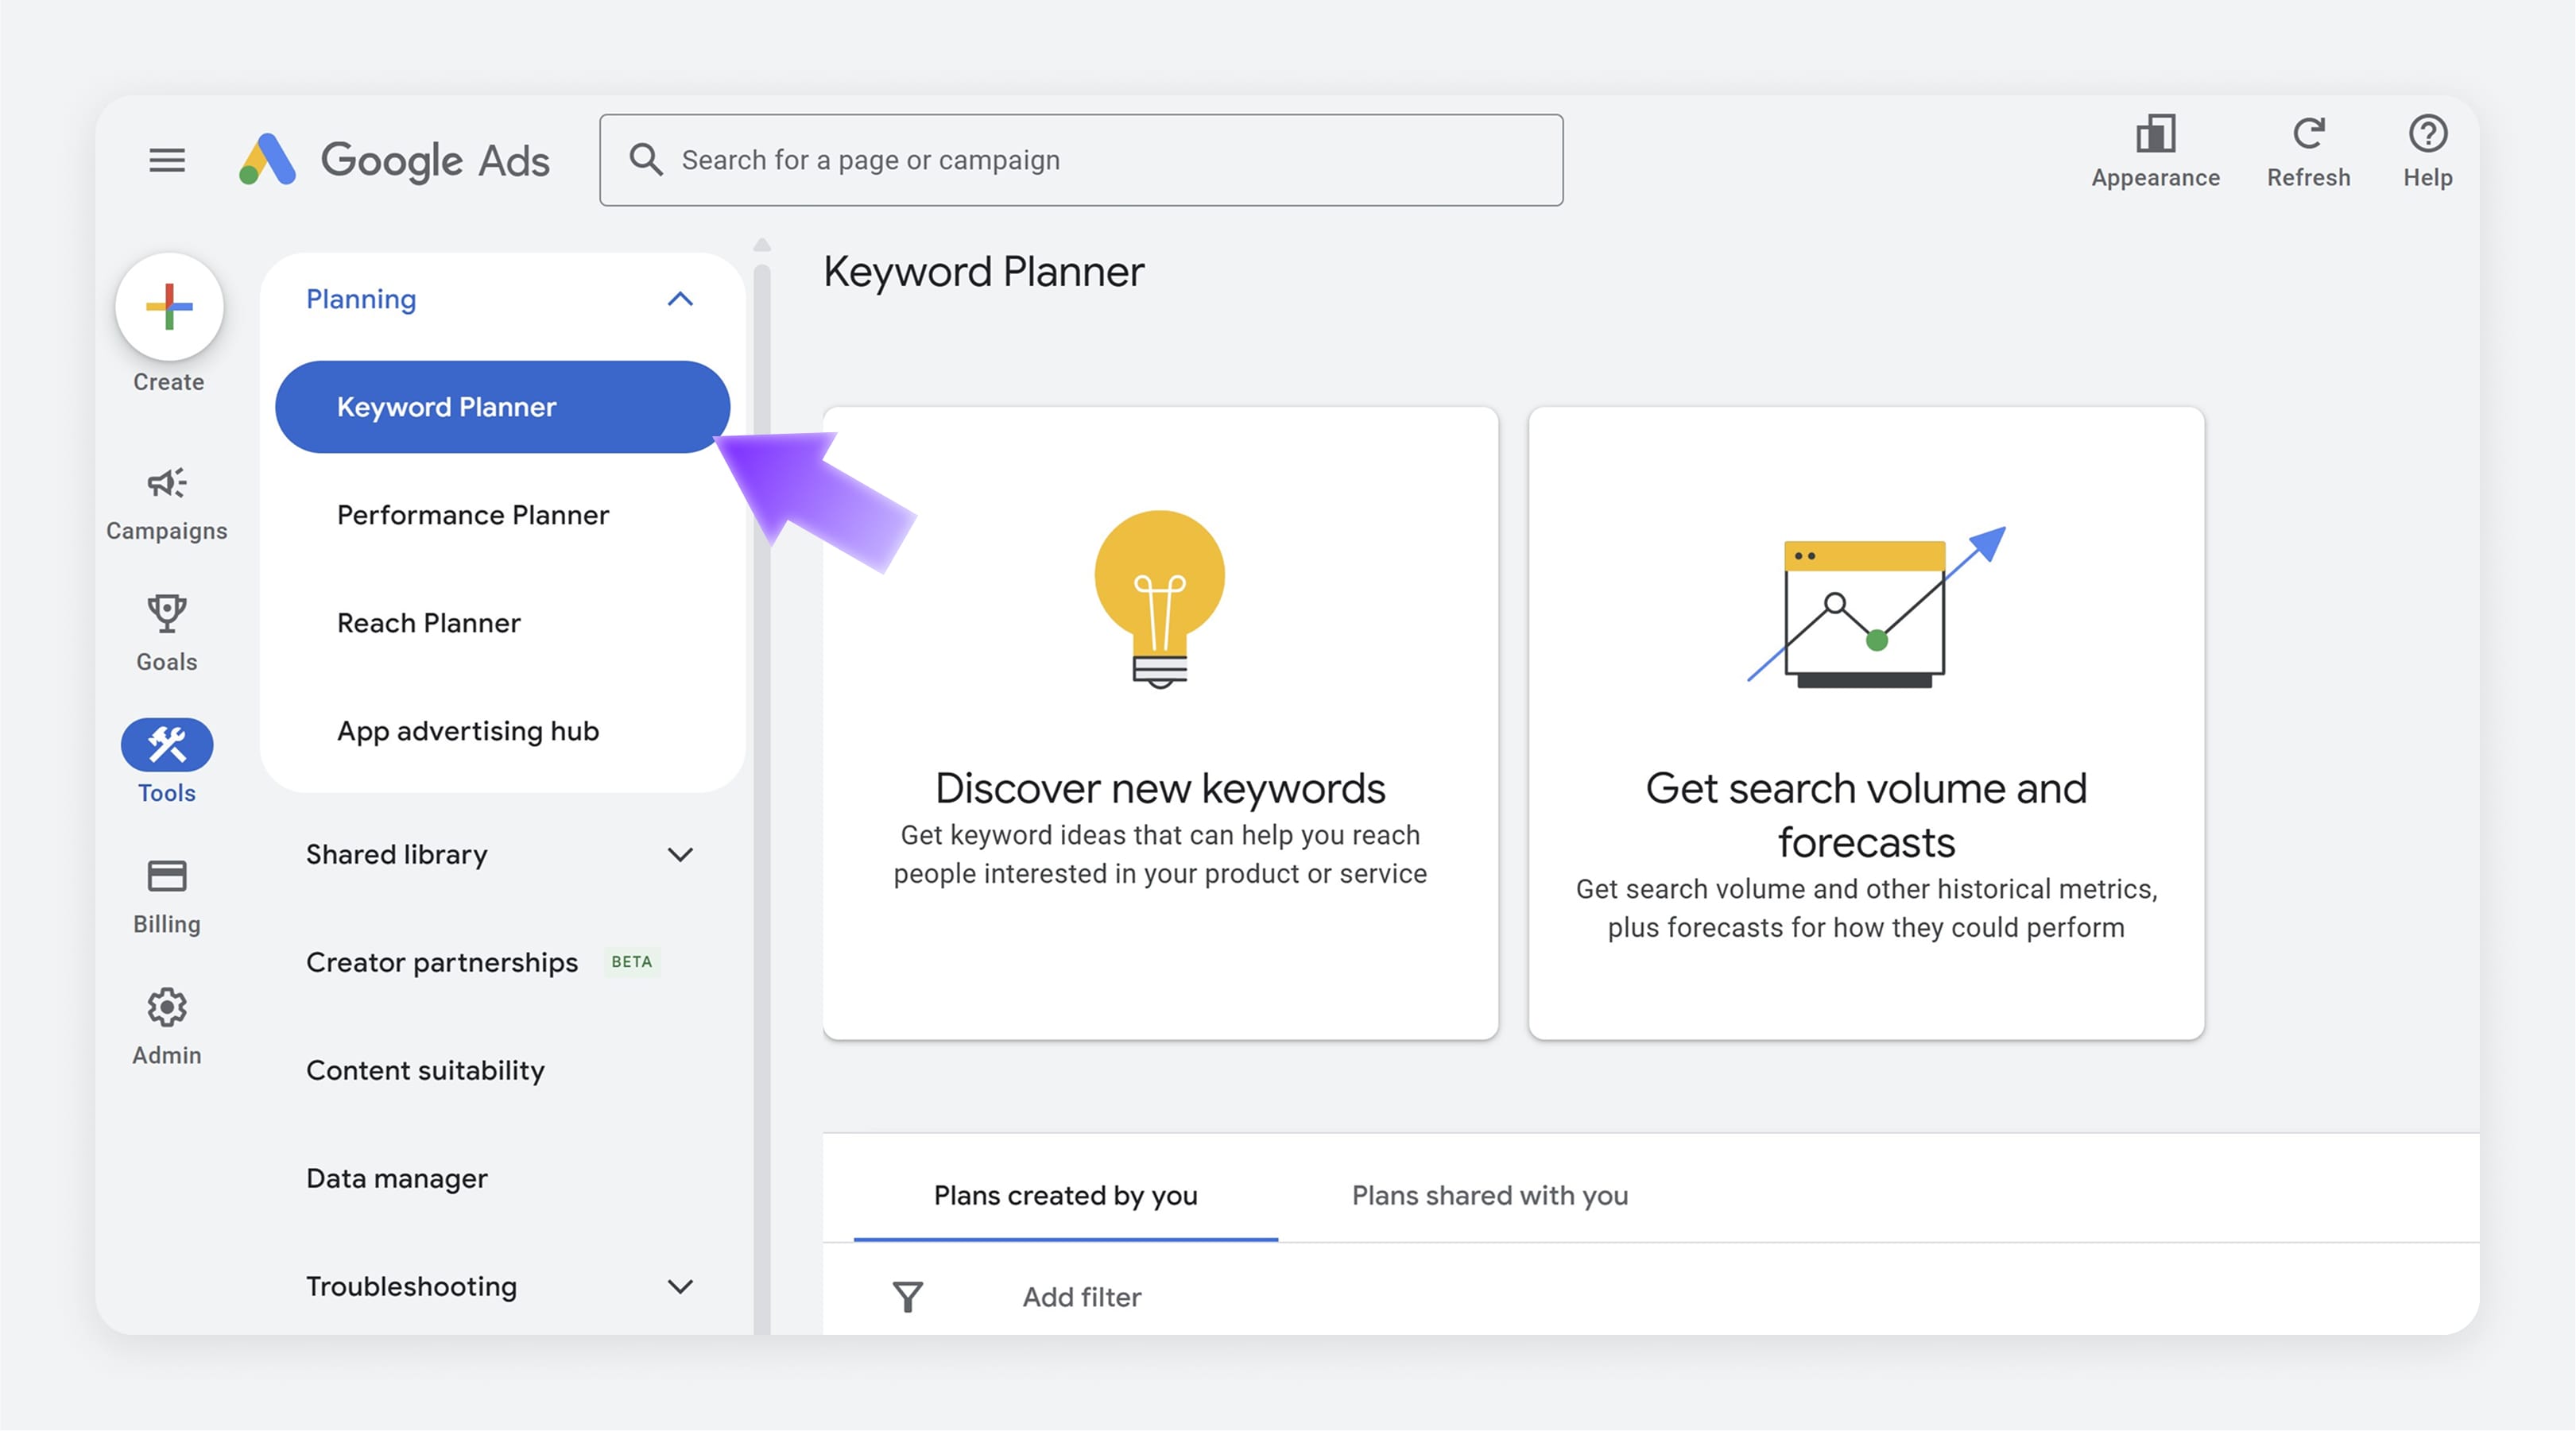
Task: Open the hamburger main menu
Action: 167,160
